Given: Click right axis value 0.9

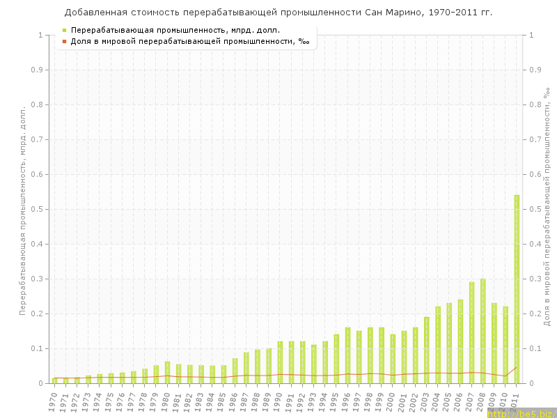Looking at the screenshot, I should coord(535,70).
